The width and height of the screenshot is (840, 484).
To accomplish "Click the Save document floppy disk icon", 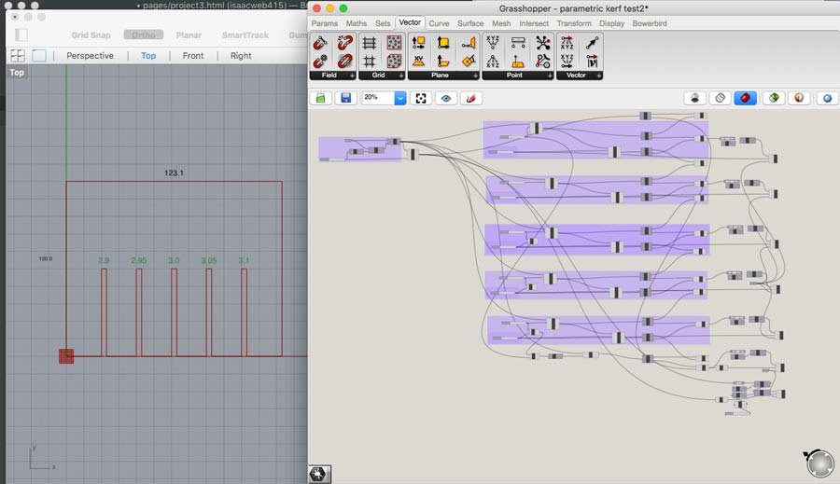I will click(345, 98).
